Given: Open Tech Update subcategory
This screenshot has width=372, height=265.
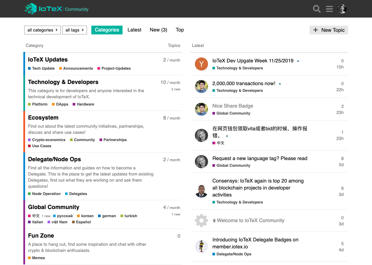Looking at the screenshot, I should (x=41, y=68).
